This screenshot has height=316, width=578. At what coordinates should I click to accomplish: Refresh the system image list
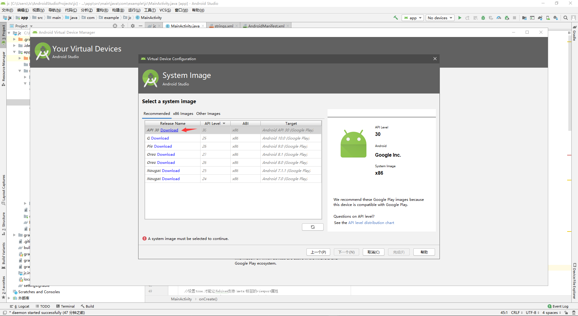coord(313,227)
